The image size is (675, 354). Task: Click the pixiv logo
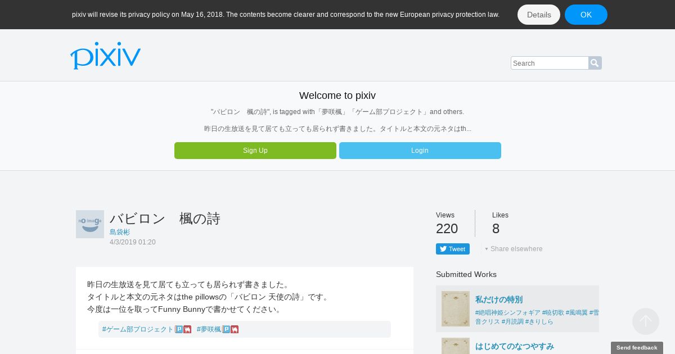105,56
